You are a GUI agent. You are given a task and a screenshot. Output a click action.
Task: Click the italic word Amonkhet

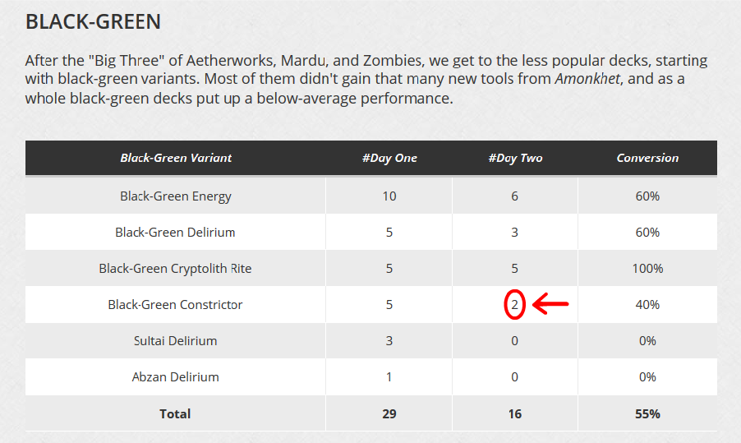click(587, 78)
